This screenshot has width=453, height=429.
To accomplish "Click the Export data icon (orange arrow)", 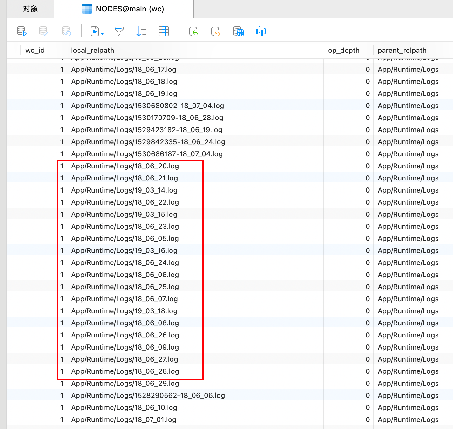I will pos(216,31).
